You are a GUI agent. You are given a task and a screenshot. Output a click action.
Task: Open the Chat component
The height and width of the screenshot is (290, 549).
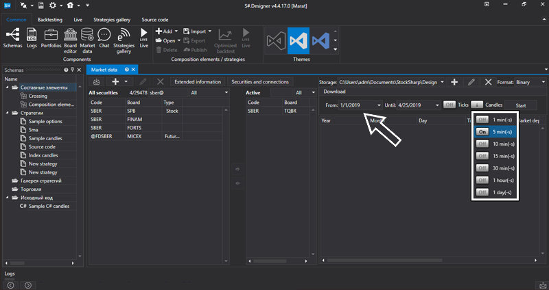pyautogui.click(x=104, y=36)
